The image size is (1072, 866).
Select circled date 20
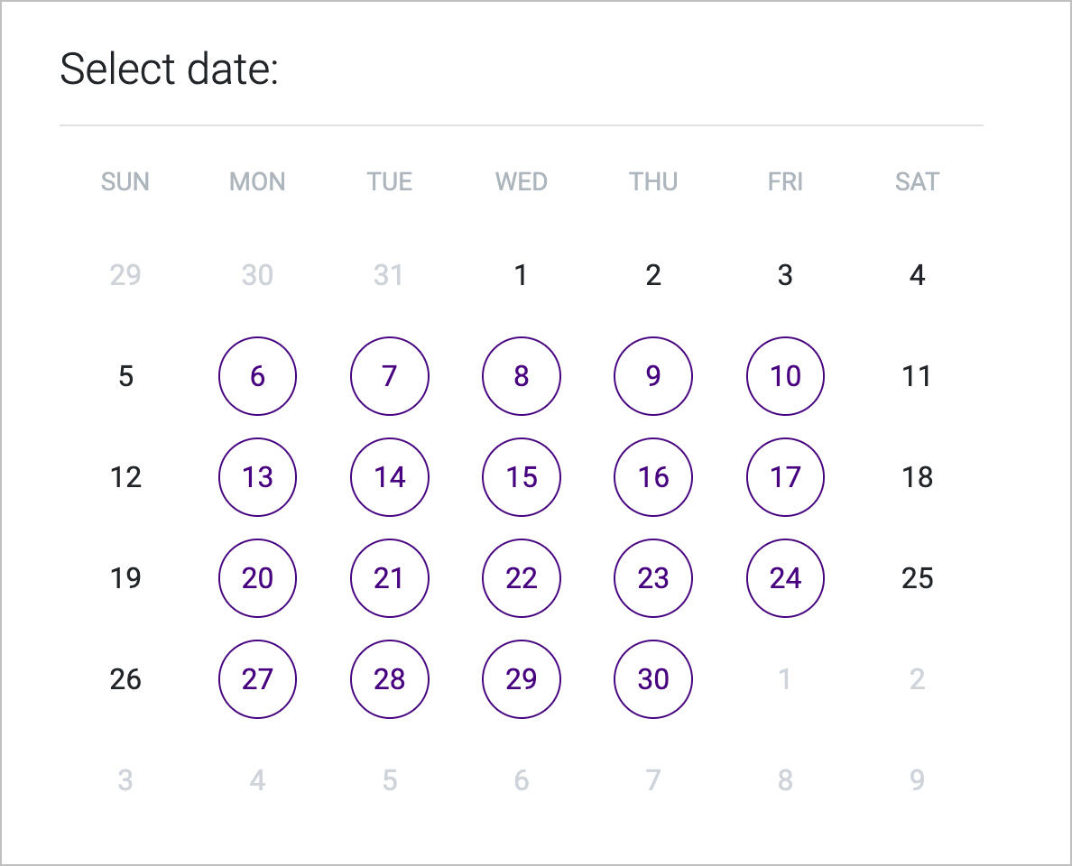pos(257,578)
